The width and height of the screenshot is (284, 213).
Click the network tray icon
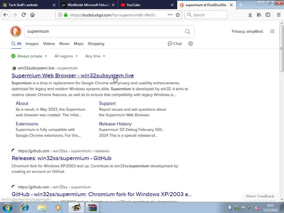(250, 208)
